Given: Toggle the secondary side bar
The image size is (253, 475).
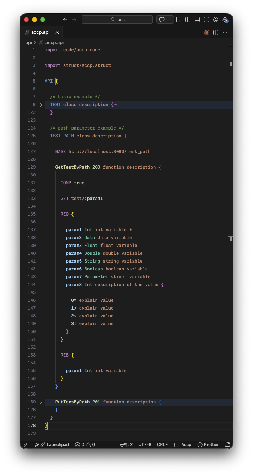Looking at the screenshot, I should 206,20.
